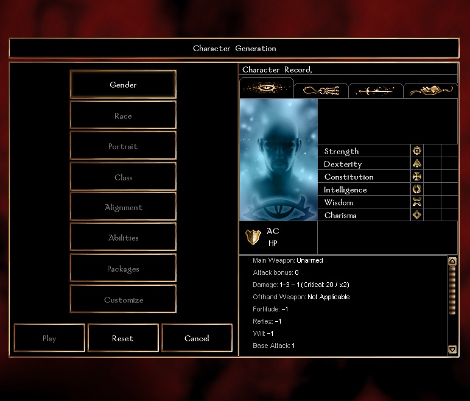
Task: Open the sword combat tab
Action: coord(376,91)
